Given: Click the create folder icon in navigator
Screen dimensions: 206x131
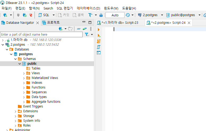Looking at the screenshot, I should point(70,29).
